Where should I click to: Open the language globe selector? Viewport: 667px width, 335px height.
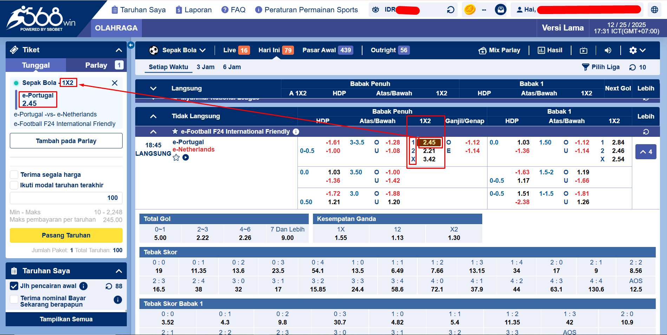tap(654, 9)
